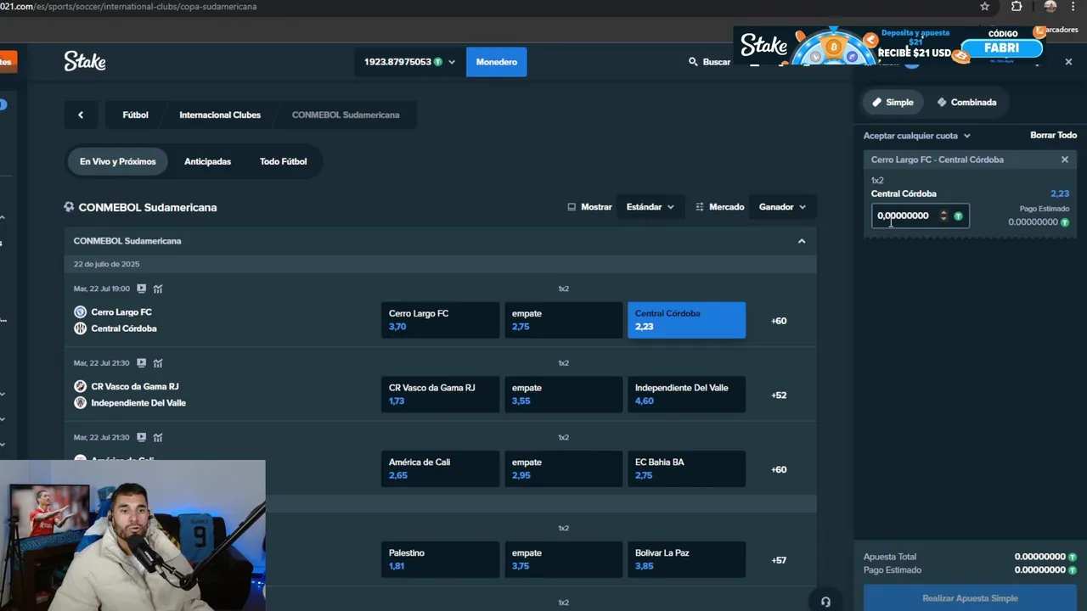This screenshot has width=1087, height=611.
Task: Select empate 2,95 for América de Cali match
Action: coord(563,468)
